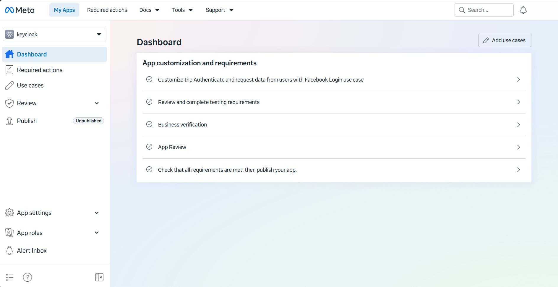The width and height of the screenshot is (558, 287).
Task: Click the Publish upload icon
Action: tap(9, 121)
